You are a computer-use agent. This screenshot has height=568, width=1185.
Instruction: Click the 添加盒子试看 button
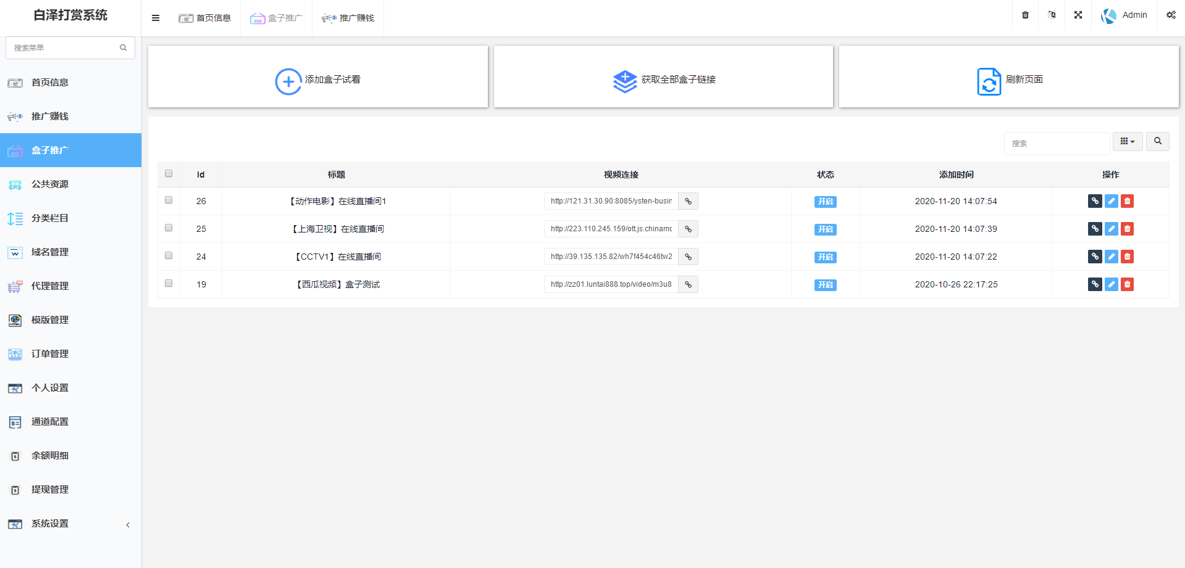pyautogui.click(x=318, y=80)
